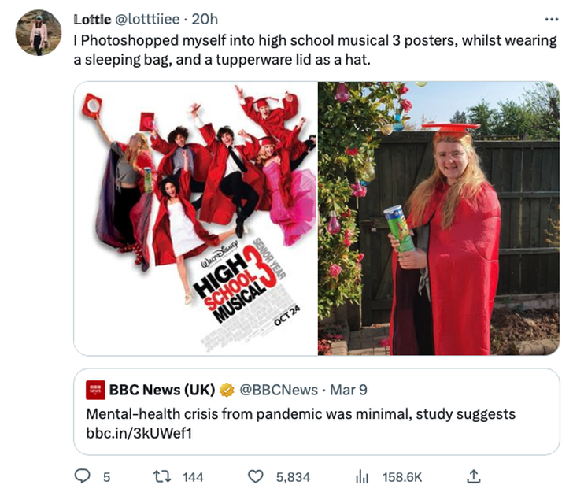Open the bbc.in/3kUWef1 link
The width and height of the screenshot is (573, 496).
[139, 433]
